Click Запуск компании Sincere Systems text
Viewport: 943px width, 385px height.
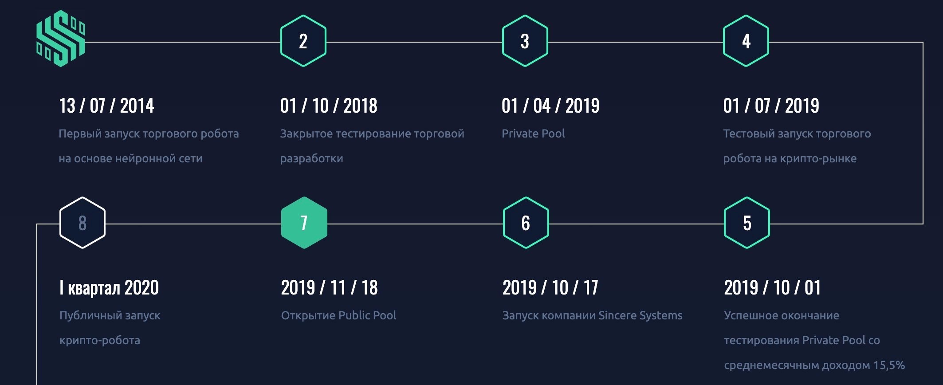pos(592,315)
